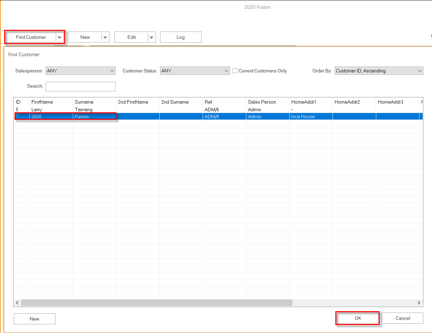This screenshot has width=432, height=333.
Task: Click the 2nd FirstName column header
Action: coord(138,102)
